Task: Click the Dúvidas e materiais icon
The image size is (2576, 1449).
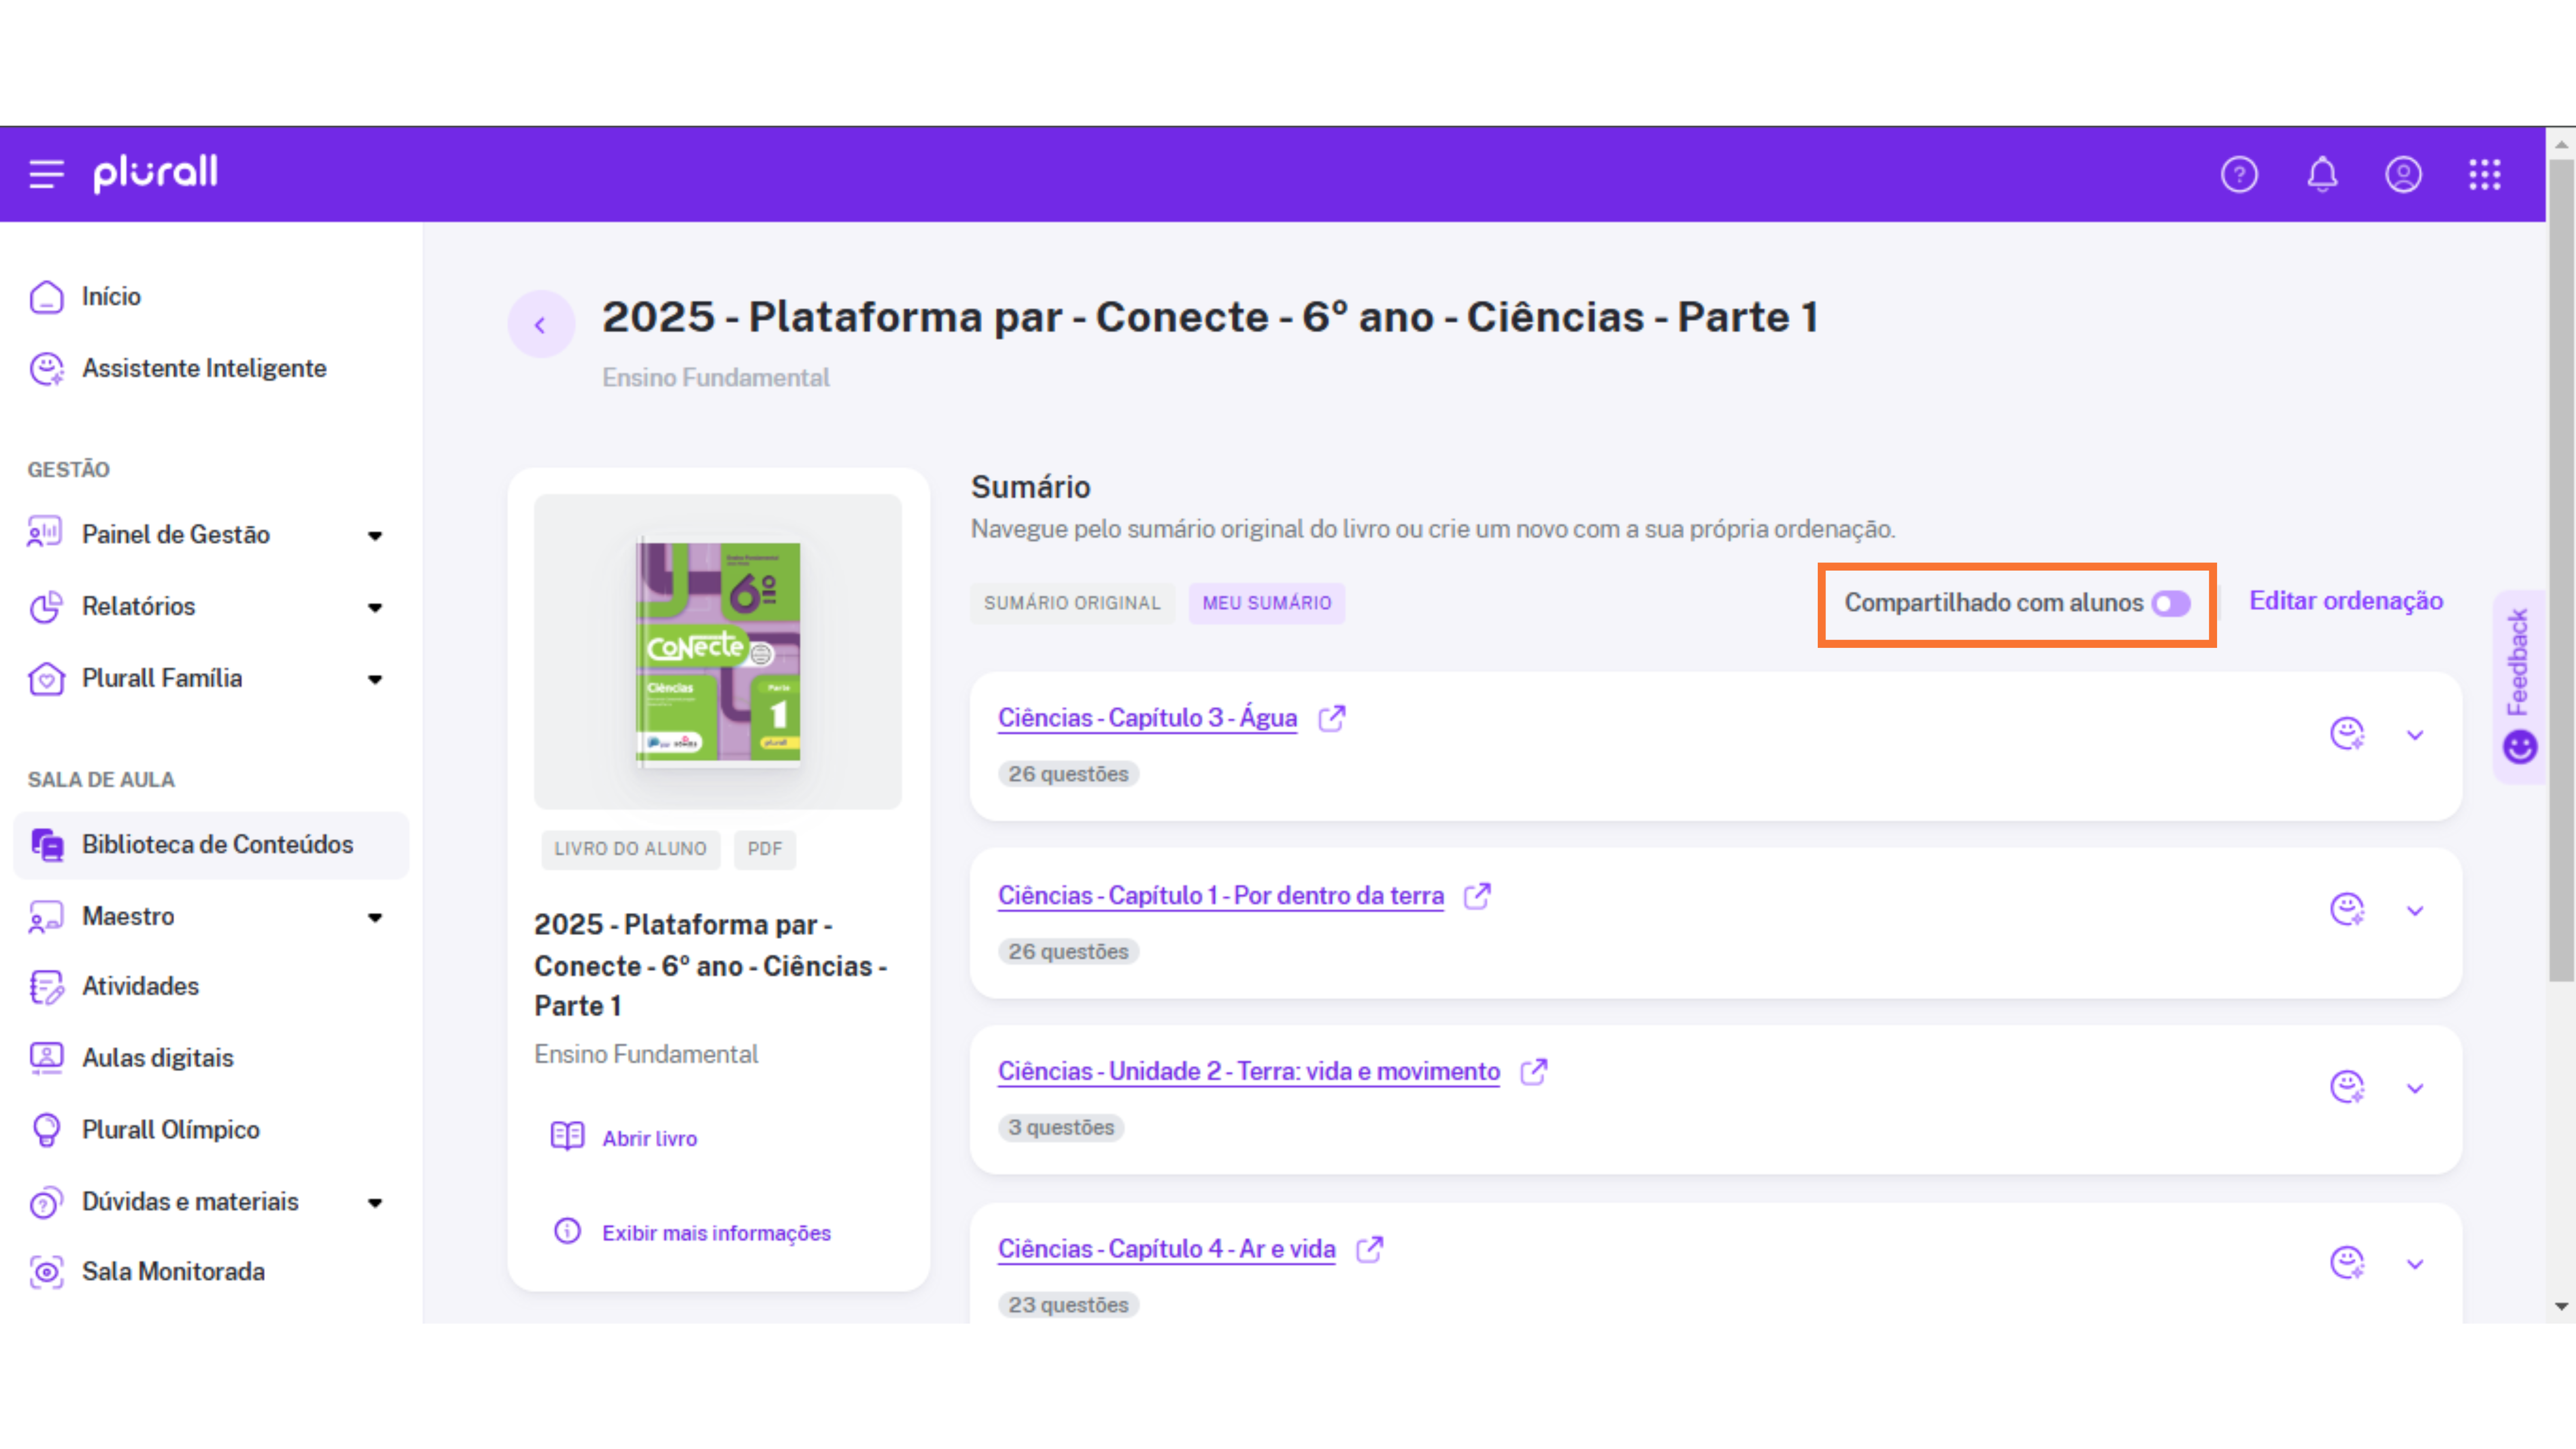Action: point(46,1202)
